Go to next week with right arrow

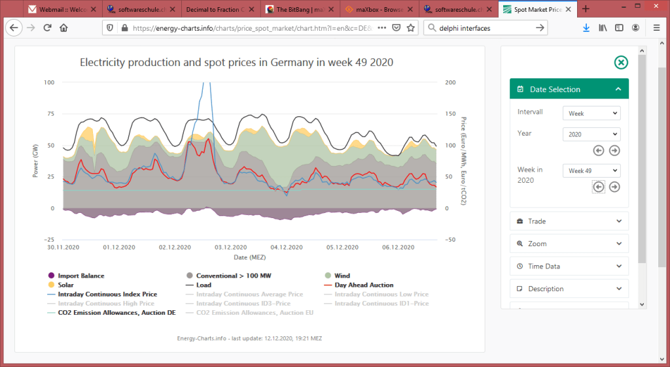pos(614,187)
